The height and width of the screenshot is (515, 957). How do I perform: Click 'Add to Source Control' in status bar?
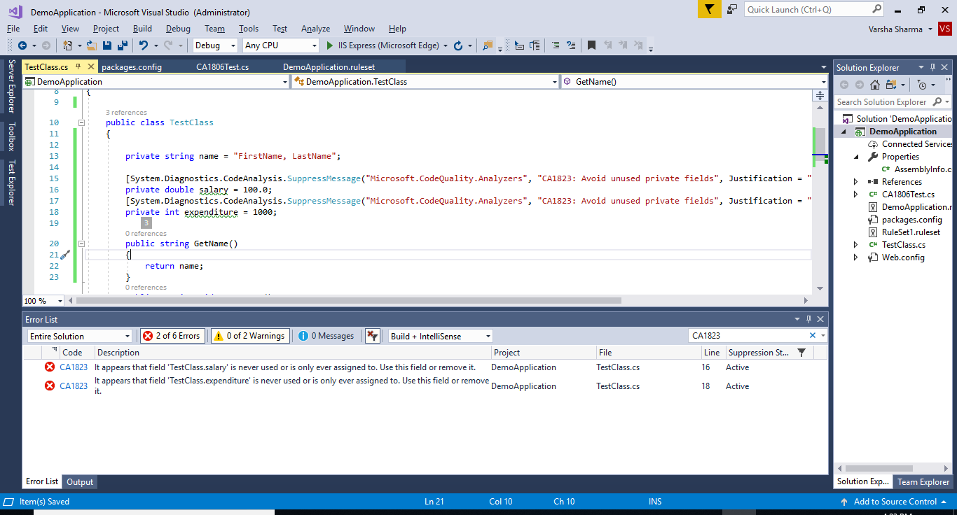point(894,501)
